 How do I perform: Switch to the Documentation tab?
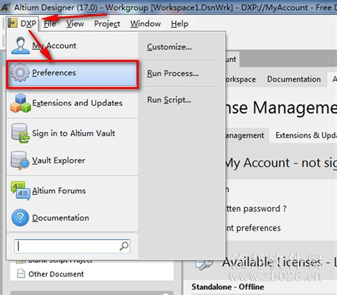point(294,79)
